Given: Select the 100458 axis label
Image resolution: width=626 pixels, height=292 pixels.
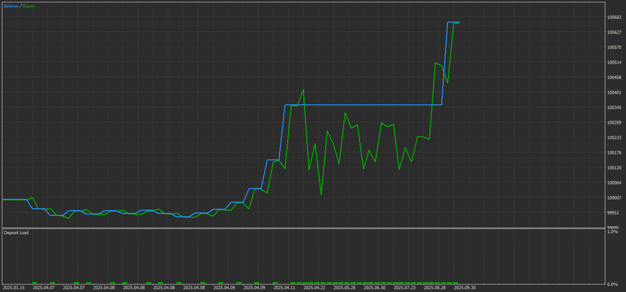Looking at the screenshot, I should (x=614, y=78).
